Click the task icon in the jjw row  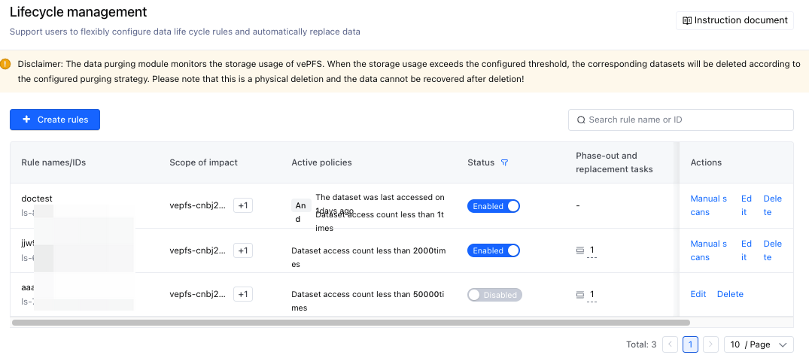click(580, 250)
